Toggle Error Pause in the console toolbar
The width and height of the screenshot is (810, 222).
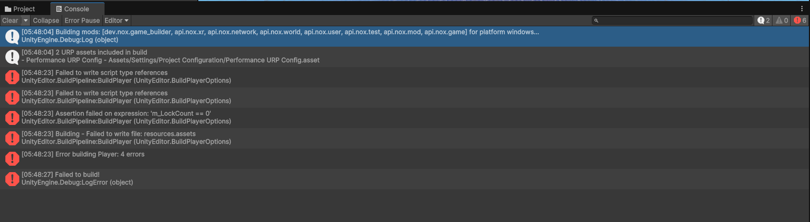82,20
